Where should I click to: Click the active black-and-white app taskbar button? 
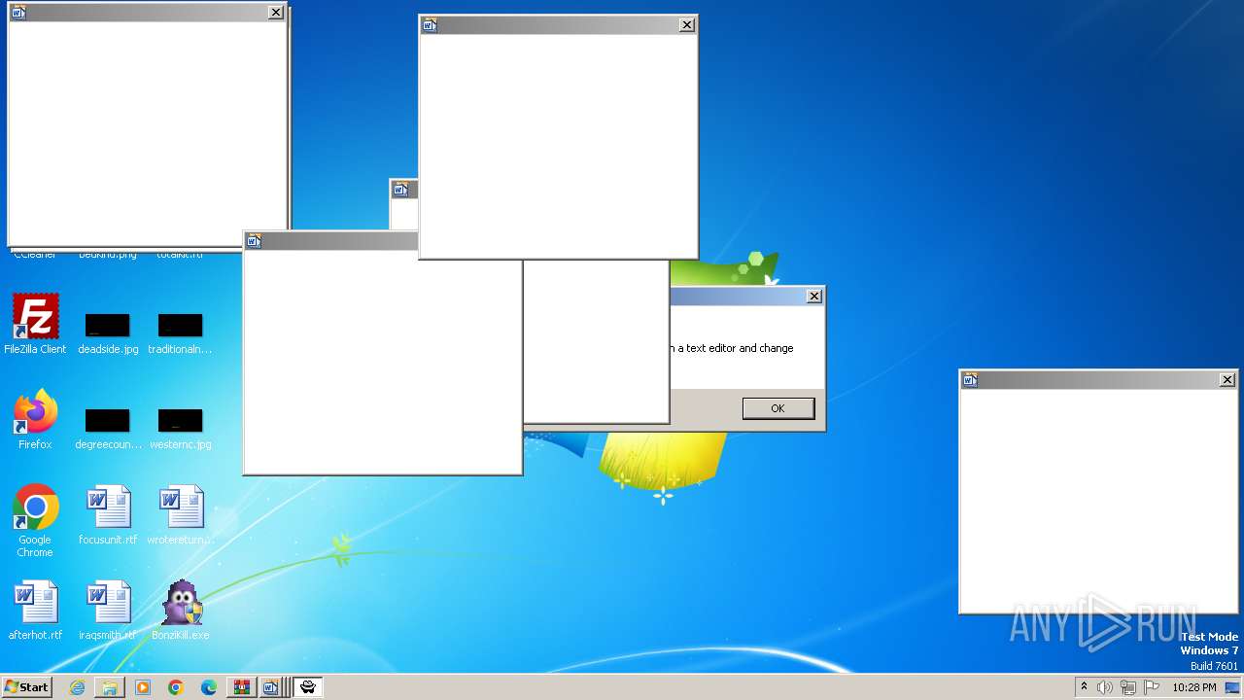[308, 687]
